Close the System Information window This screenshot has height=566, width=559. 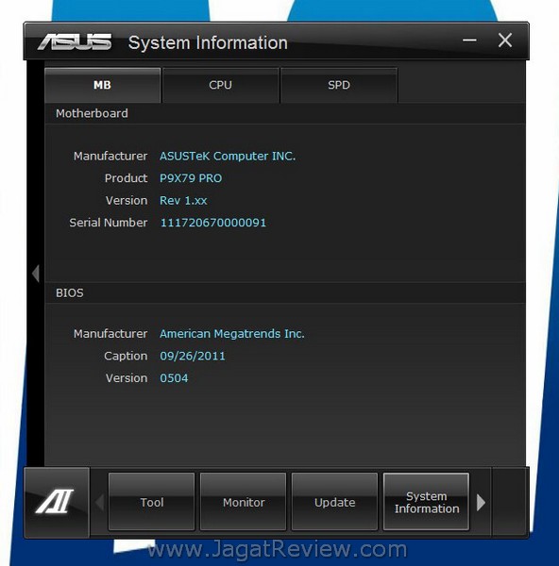click(x=505, y=40)
